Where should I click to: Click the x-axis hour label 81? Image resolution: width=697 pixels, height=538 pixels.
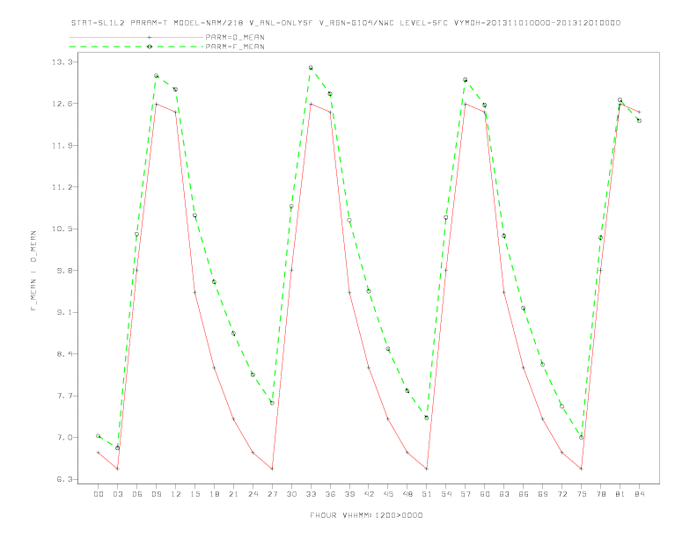pos(620,494)
